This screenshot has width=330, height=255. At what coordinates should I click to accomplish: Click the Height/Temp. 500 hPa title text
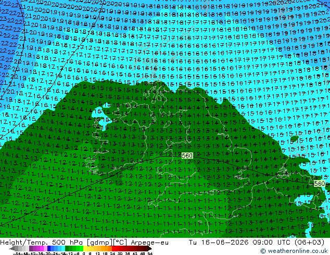42,243
